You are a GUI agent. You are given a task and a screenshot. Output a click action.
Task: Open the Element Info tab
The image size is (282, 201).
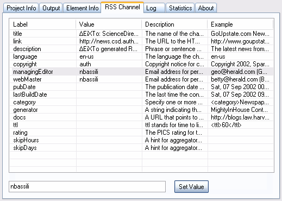pyautogui.click(x=82, y=8)
